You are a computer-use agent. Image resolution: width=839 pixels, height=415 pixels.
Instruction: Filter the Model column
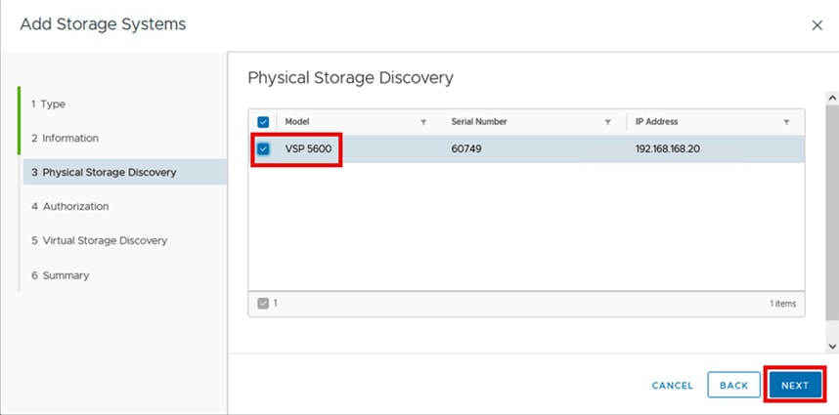(x=423, y=122)
